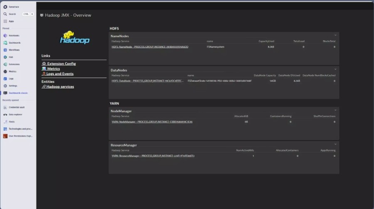
Task: Click dashboard icon beside Hadoop JMX title
Action: [x=42, y=15]
